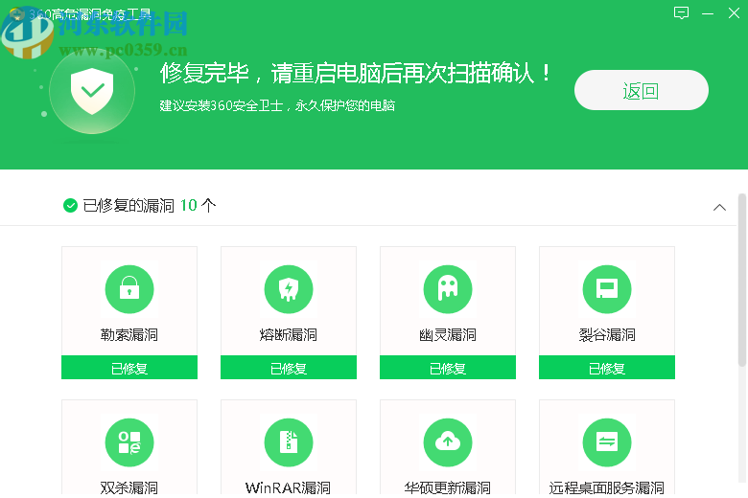The height and width of the screenshot is (498, 748).
Task: Click the 返回 button
Action: click(641, 90)
